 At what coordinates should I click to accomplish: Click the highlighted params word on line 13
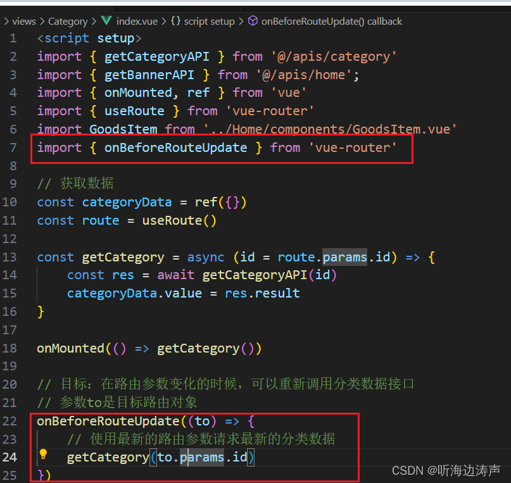tap(344, 257)
